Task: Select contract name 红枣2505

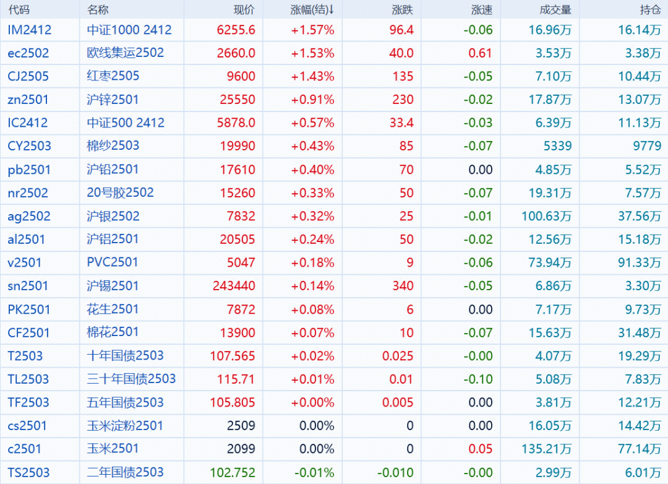Action: pyautogui.click(x=113, y=76)
